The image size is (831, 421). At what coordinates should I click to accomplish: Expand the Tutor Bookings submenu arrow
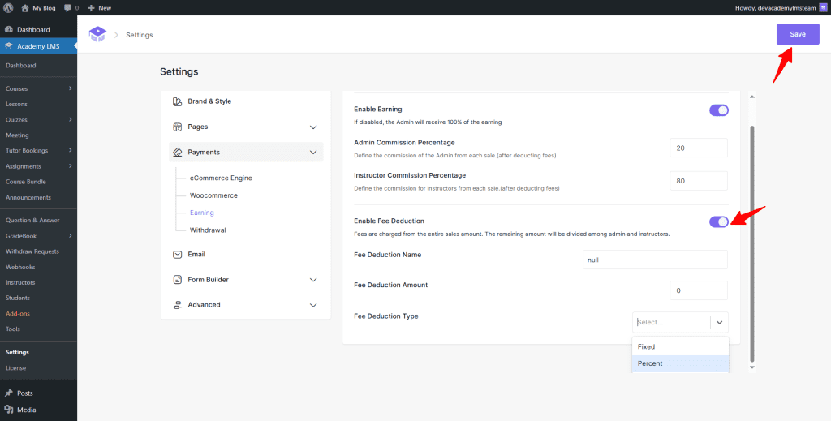coord(71,150)
